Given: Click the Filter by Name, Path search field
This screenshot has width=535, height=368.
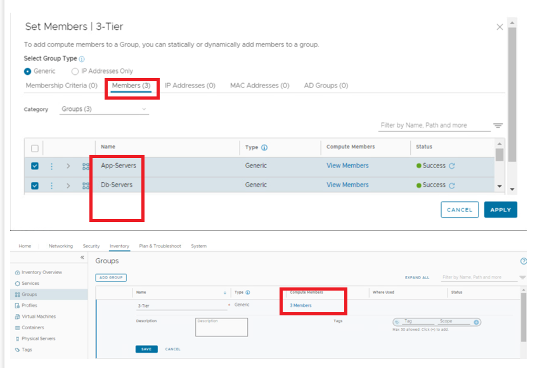Looking at the screenshot, I should click(434, 126).
